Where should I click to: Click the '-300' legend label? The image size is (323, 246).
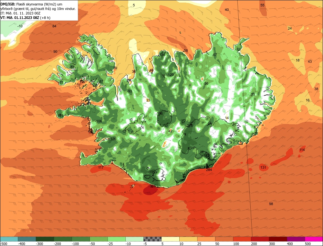pos(39,244)
